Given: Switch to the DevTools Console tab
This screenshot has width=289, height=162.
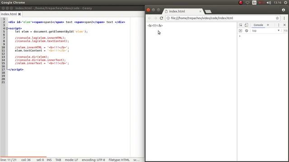Looking at the screenshot, I should pos(258,25).
